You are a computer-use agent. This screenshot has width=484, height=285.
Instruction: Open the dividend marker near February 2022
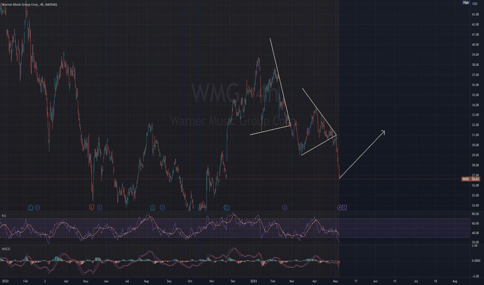pyautogui.click(x=37, y=208)
